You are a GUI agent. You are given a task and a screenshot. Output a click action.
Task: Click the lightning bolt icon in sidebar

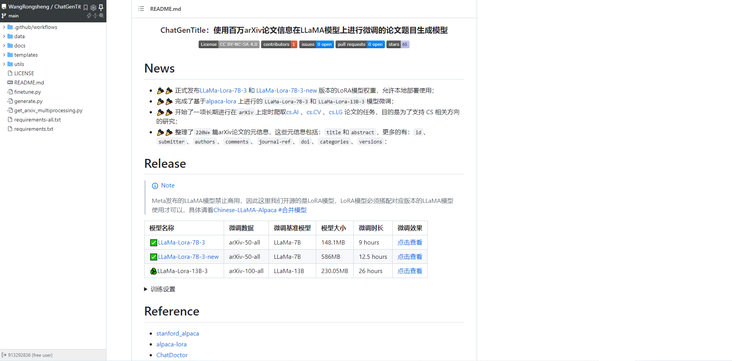click(x=89, y=16)
